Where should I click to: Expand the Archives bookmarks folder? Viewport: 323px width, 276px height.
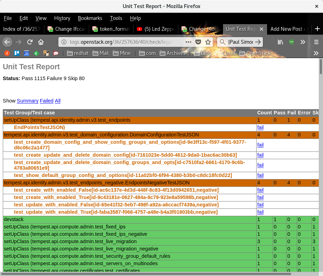[x=173, y=53]
